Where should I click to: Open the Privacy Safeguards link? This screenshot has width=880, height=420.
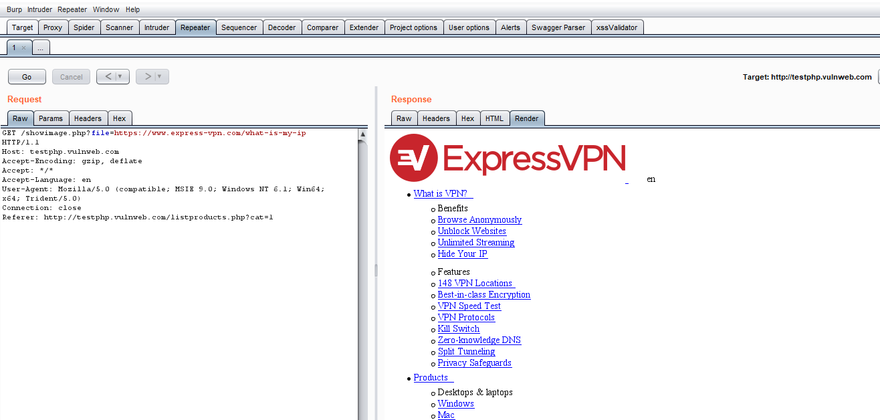click(475, 362)
